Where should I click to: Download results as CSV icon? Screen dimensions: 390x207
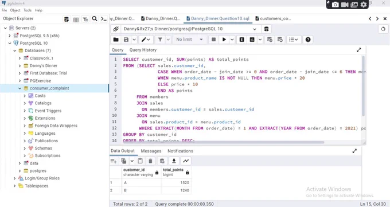click(174, 161)
